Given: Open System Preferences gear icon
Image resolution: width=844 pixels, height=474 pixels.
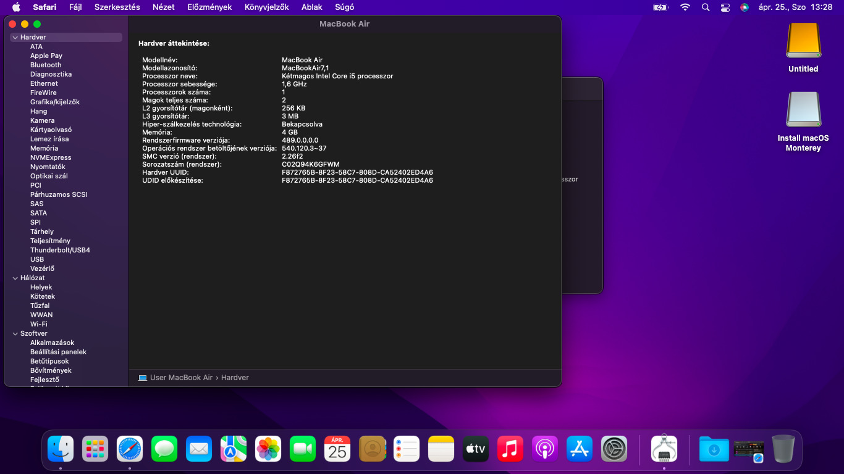Looking at the screenshot, I should (614, 449).
